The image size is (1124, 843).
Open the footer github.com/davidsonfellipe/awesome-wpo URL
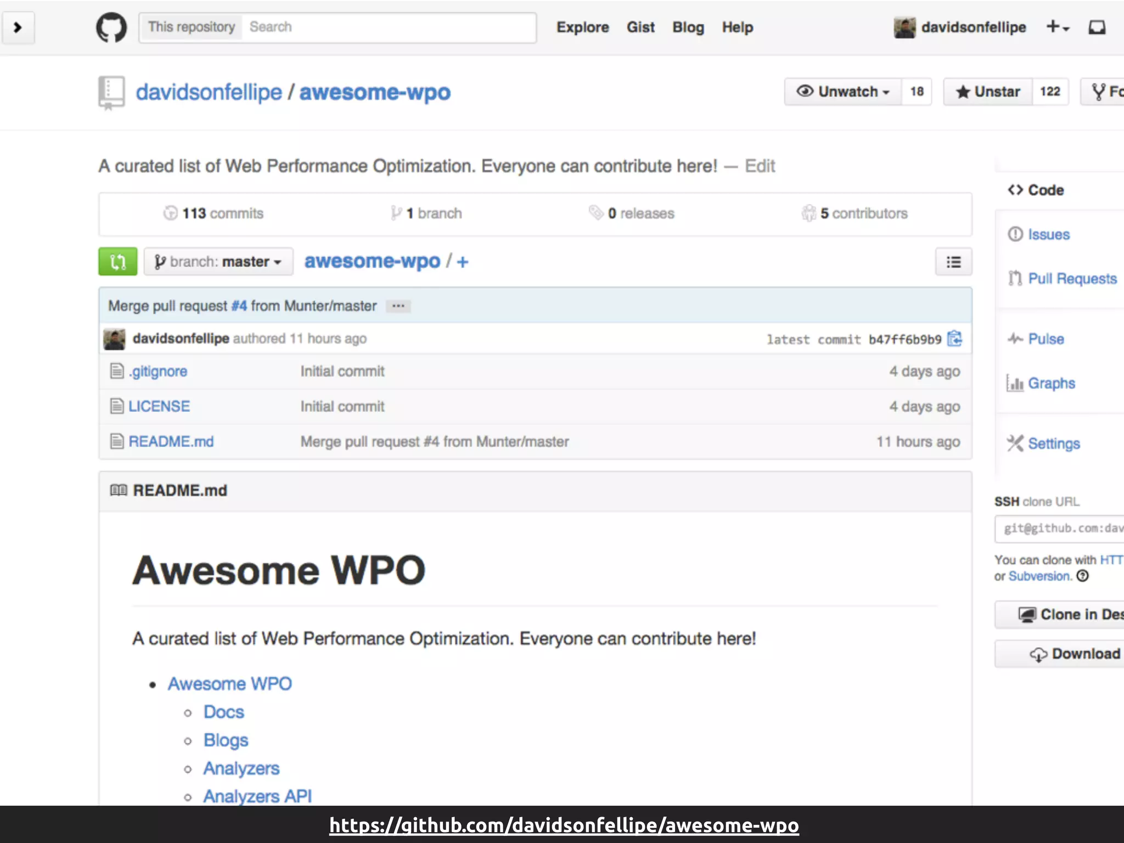coord(564,825)
